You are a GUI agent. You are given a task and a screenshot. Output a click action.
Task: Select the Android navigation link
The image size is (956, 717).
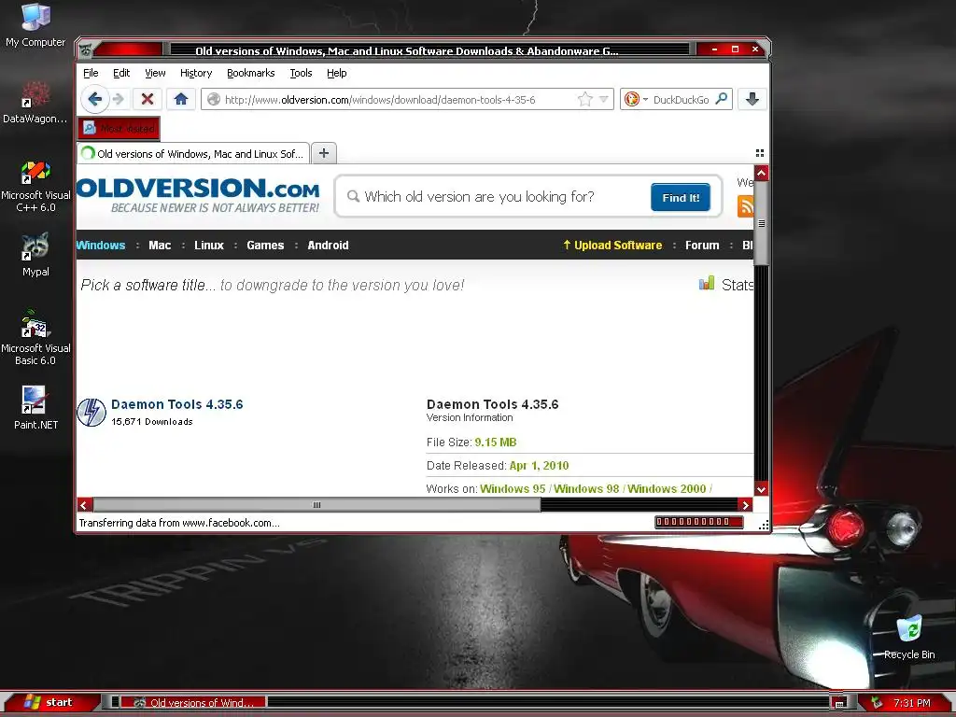328,246
